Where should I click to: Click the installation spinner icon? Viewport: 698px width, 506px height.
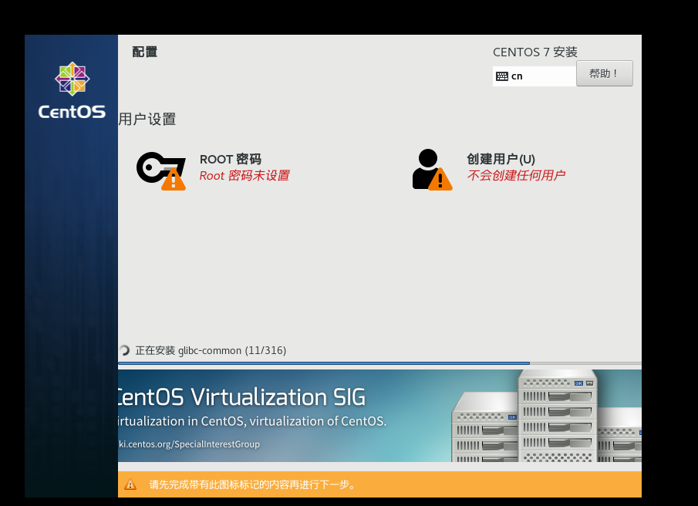[124, 350]
